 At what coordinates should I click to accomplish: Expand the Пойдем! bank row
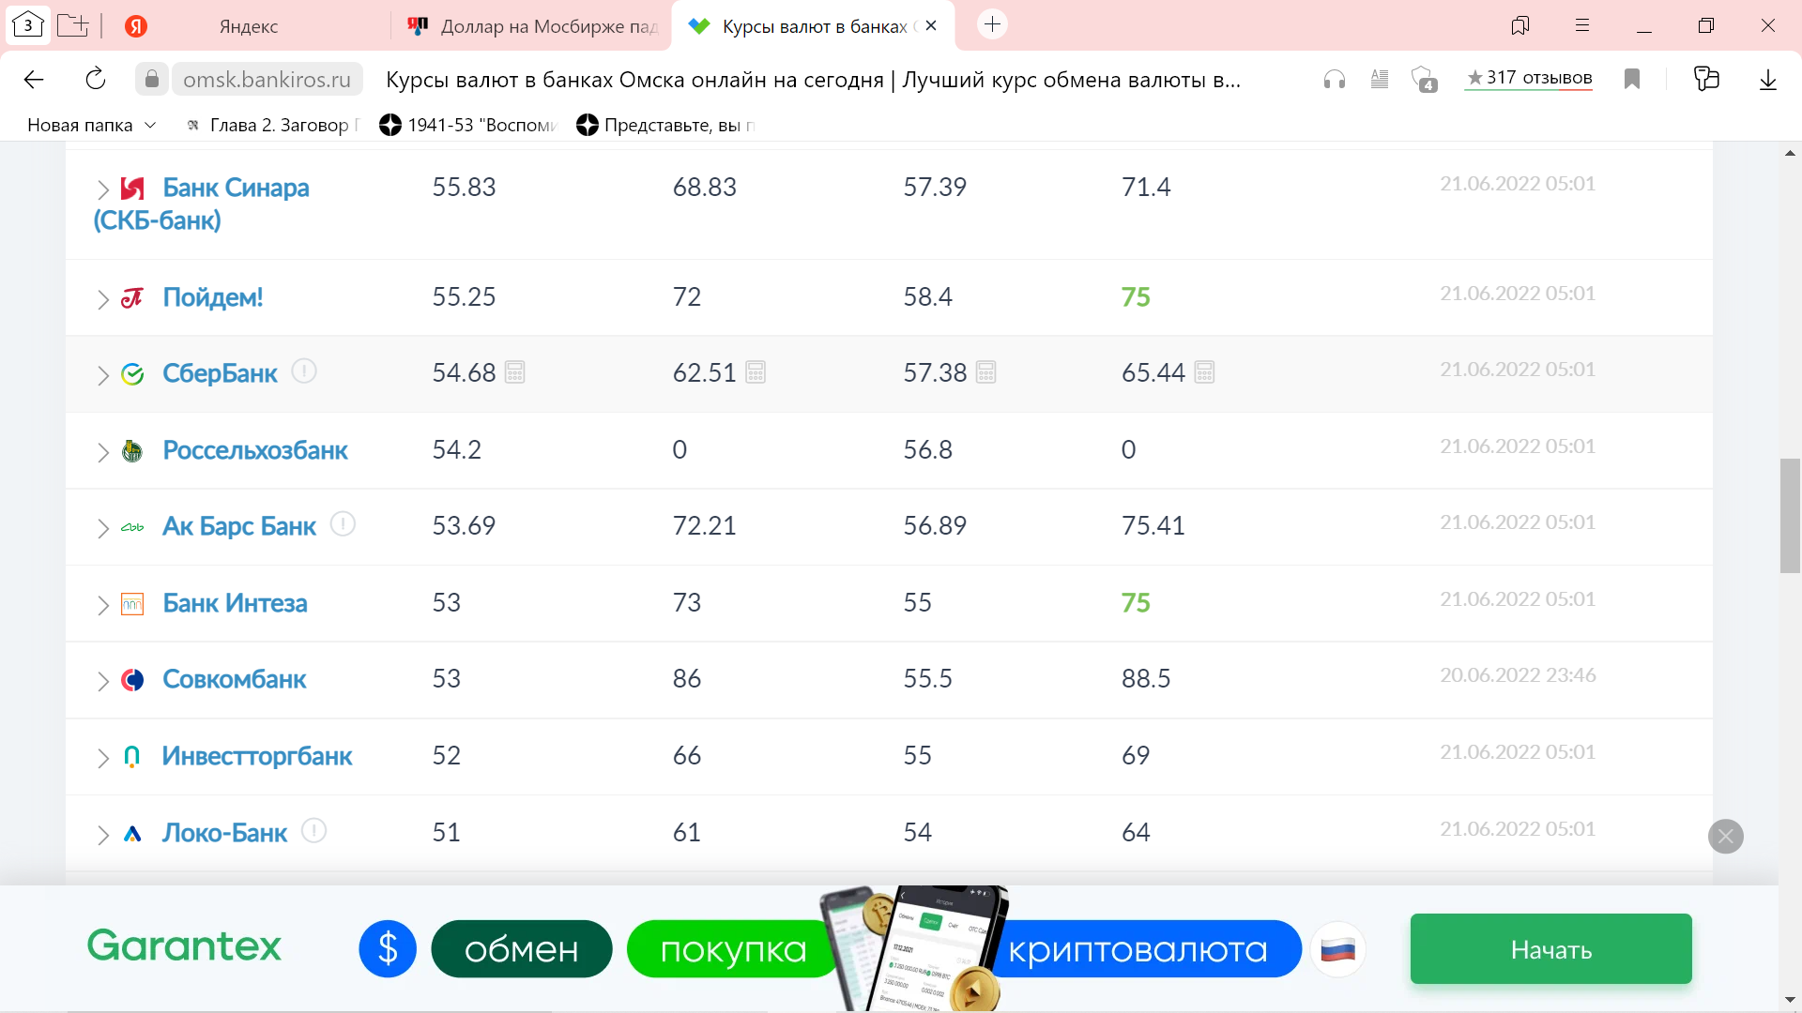click(x=103, y=299)
